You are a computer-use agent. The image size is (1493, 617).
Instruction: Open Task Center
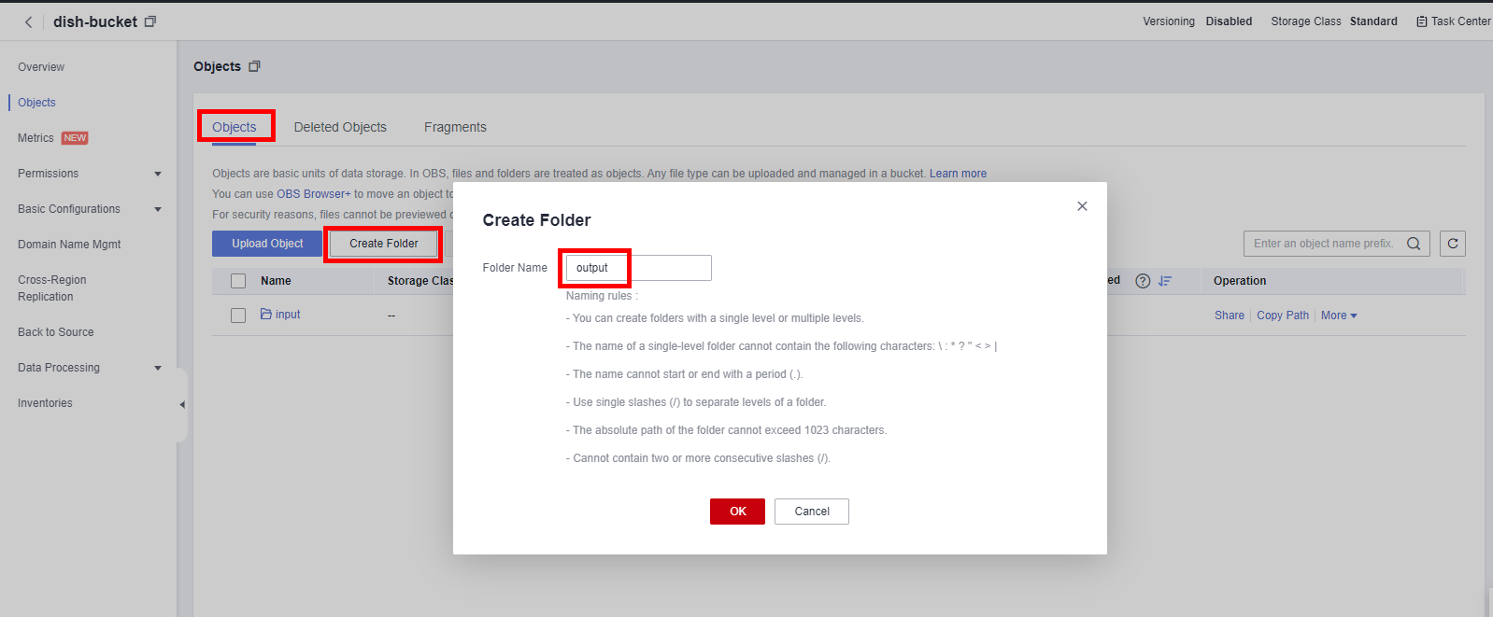(x=1453, y=21)
